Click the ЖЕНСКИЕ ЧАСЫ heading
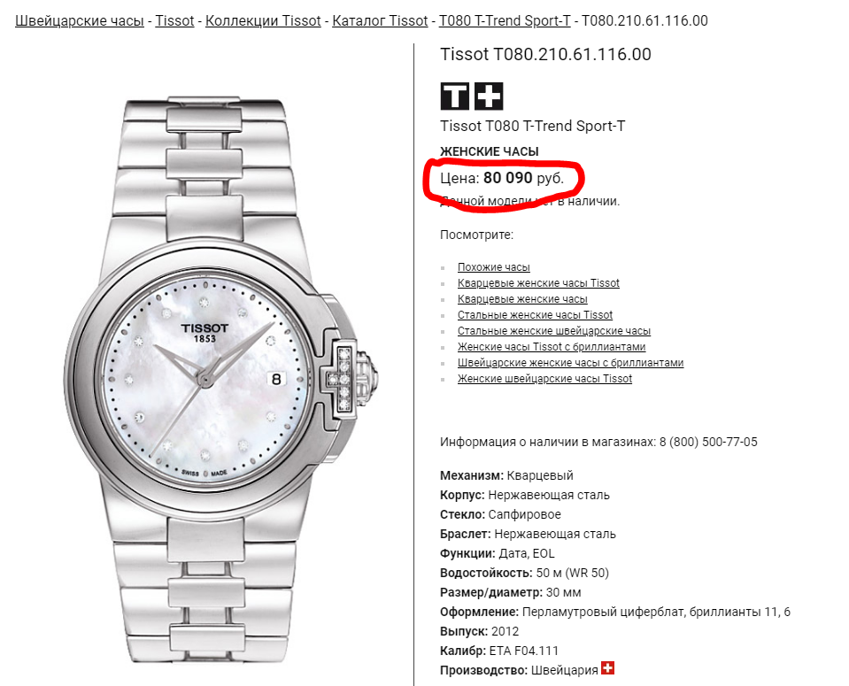This screenshot has height=686, width=849. (490, 151)
